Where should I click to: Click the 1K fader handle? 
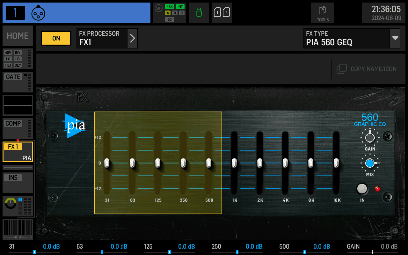click(234, 163)
